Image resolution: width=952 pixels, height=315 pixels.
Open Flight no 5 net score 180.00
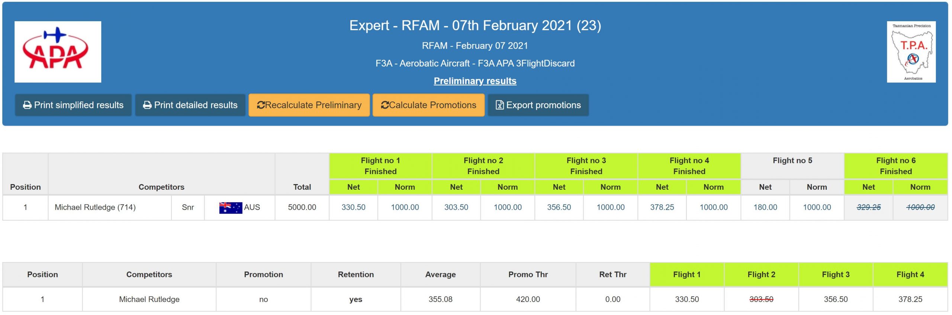point(765,207)
